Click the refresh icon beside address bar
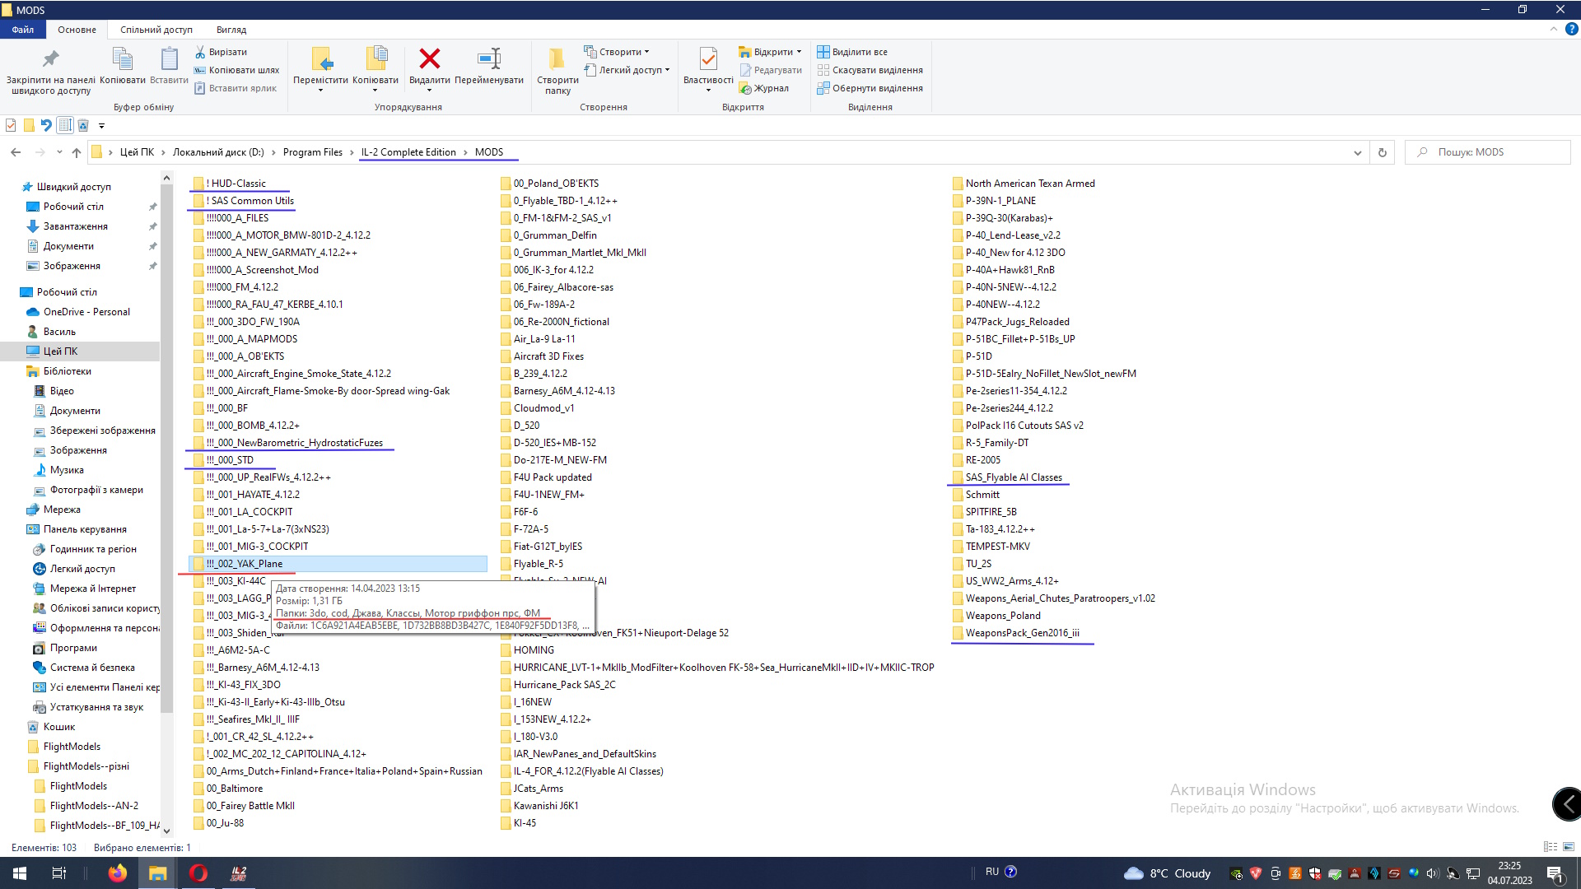Viewport: 1581px width, 889px height. point(1383,152)
